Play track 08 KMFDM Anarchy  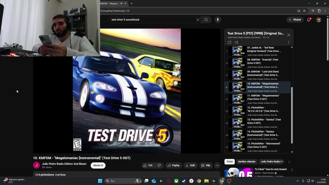(x=258, y=63)
